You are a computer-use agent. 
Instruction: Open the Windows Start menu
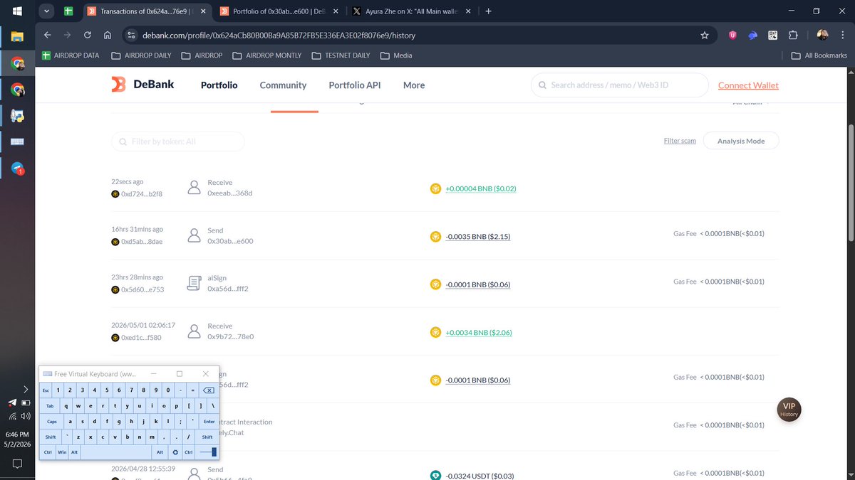coord(17,11)
